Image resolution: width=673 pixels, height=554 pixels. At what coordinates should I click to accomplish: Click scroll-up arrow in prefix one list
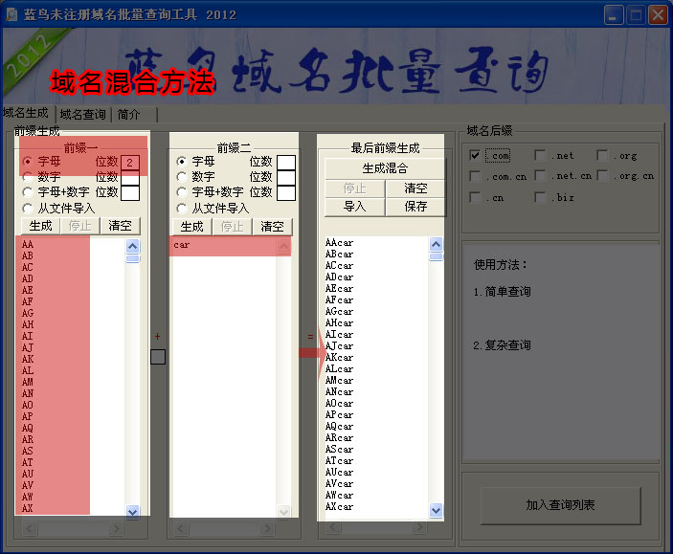point(132,246)
